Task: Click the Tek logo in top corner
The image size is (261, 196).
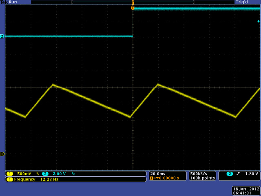Action: tap(4, 2)
